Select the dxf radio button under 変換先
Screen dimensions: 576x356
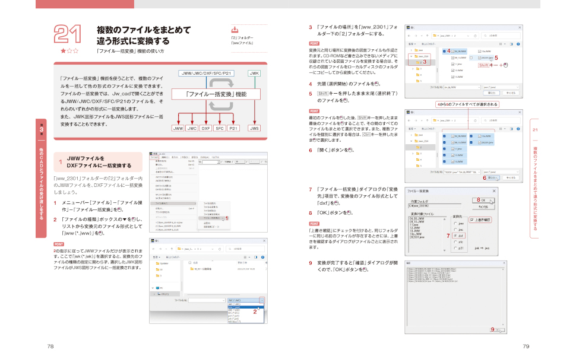455,236
